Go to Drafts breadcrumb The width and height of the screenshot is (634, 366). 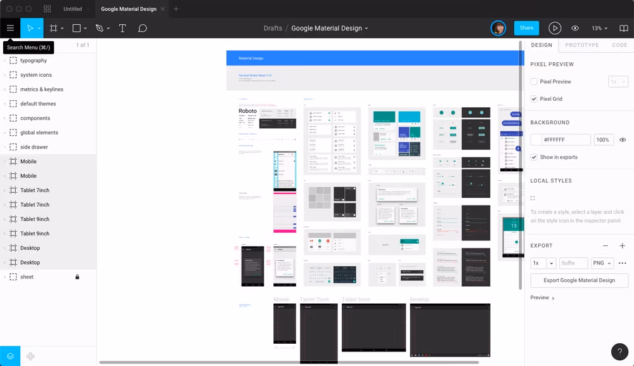coord(273,29)
